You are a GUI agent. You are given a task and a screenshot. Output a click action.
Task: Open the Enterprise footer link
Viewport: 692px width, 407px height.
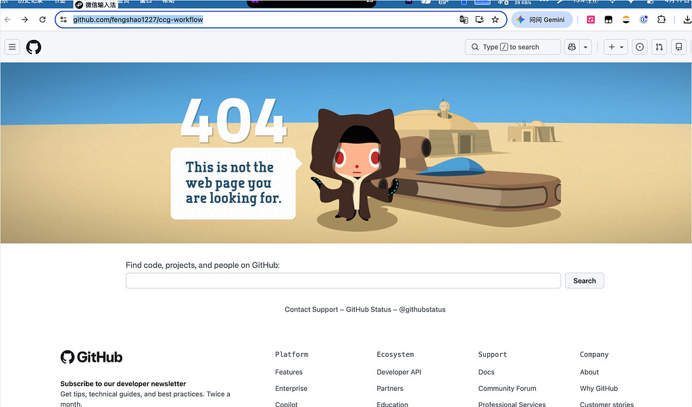tap(291, 389)
